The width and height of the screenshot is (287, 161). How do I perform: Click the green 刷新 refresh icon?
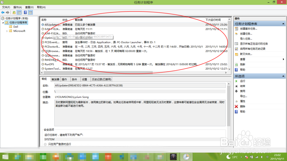[236, 64]
